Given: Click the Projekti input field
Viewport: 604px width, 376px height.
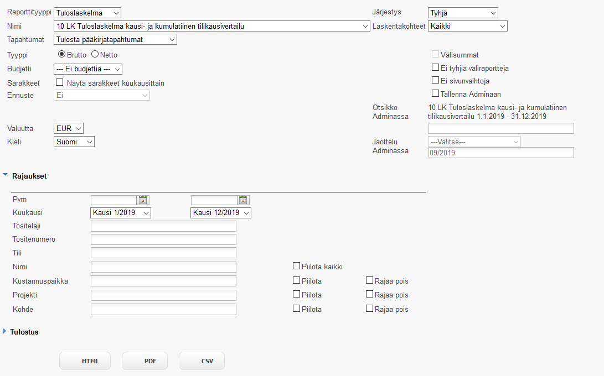Looking at the screenshot, I should (163, 295).
